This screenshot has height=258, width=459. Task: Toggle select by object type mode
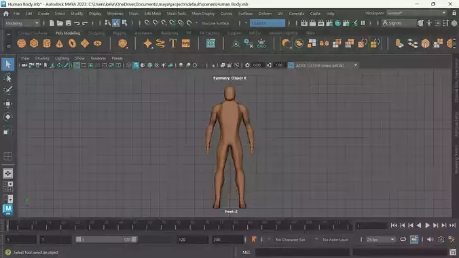(116, 23)
